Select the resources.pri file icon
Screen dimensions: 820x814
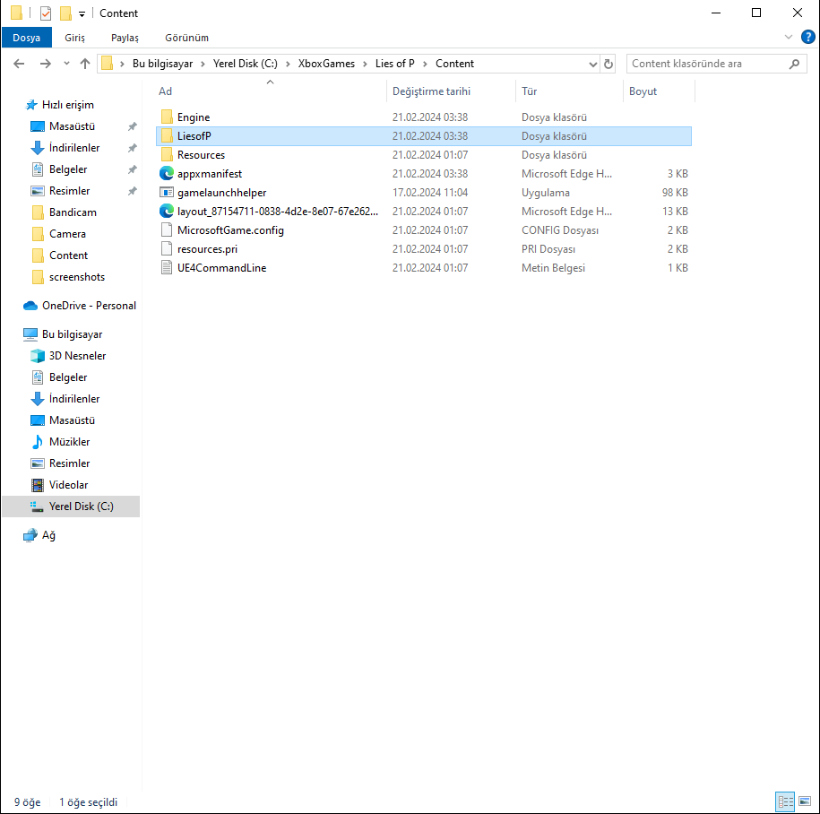pos(167,248)
